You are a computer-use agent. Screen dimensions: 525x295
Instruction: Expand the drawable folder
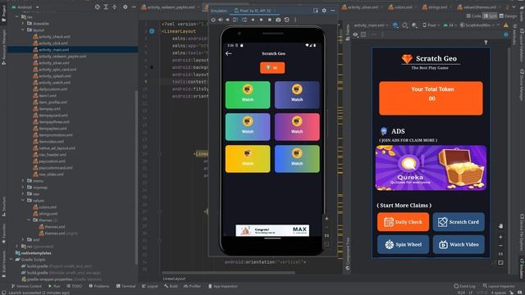pos(24,24)
